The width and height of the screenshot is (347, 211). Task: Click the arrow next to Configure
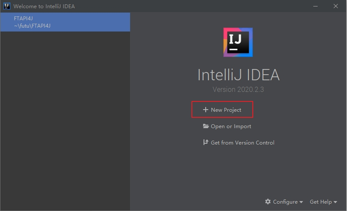301,202
